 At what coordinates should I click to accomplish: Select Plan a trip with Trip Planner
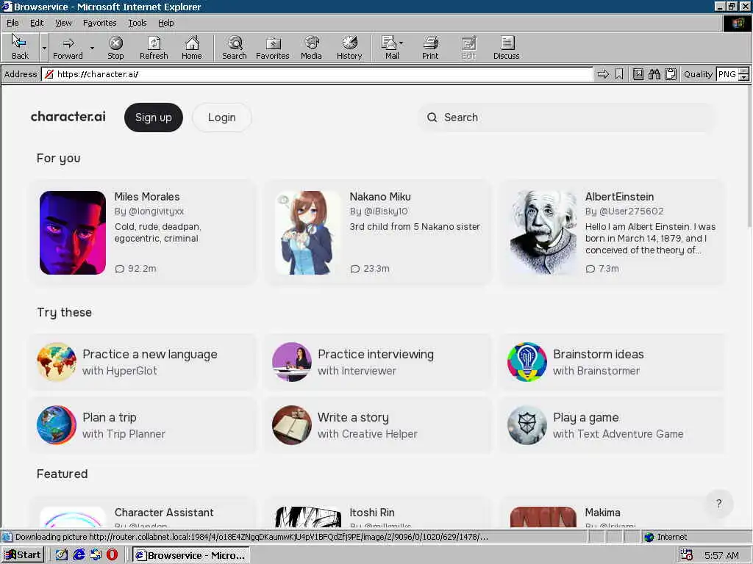(143, 425)
